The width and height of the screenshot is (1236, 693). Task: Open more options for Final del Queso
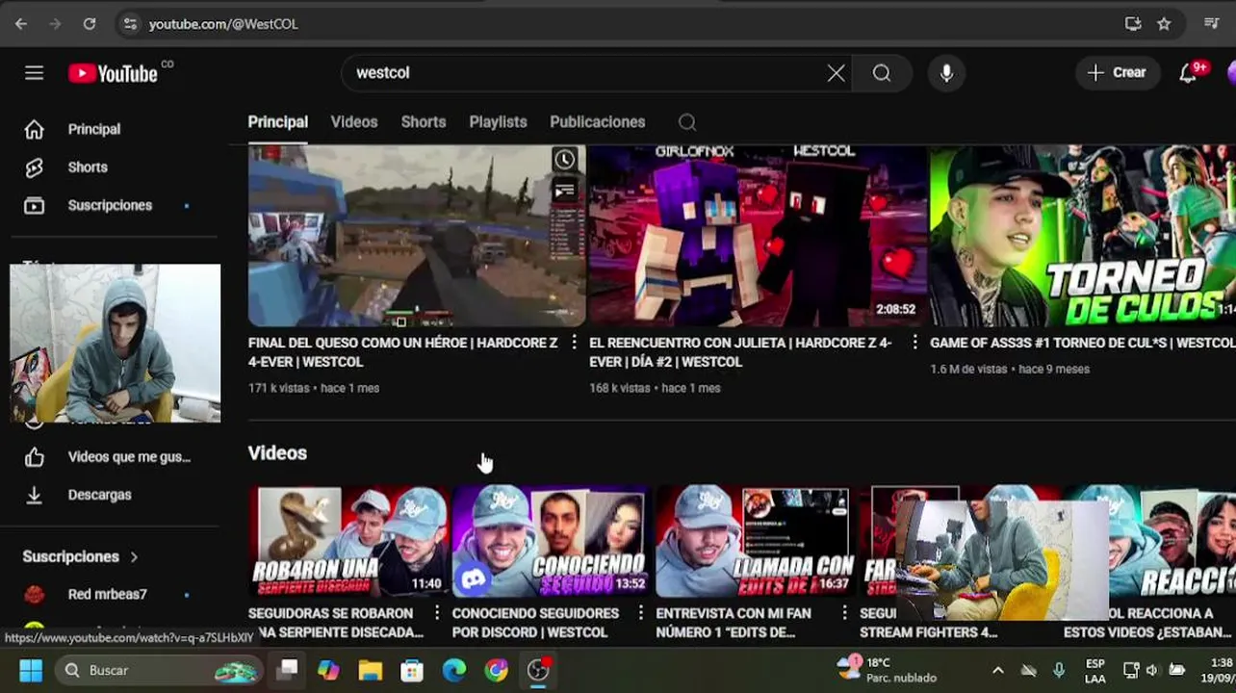tap(575, 343)
